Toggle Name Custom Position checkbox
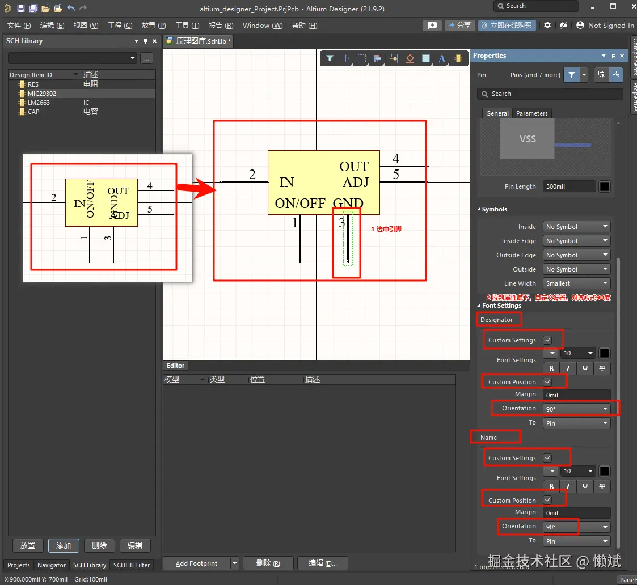637x585 pixels. coord(547,500)
